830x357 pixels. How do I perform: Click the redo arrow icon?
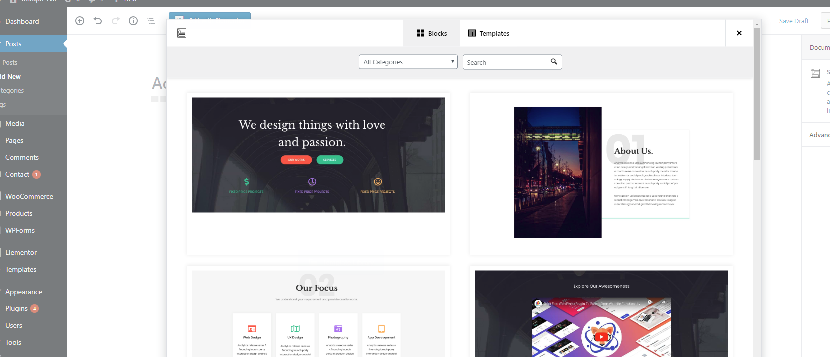pos(116,21)
